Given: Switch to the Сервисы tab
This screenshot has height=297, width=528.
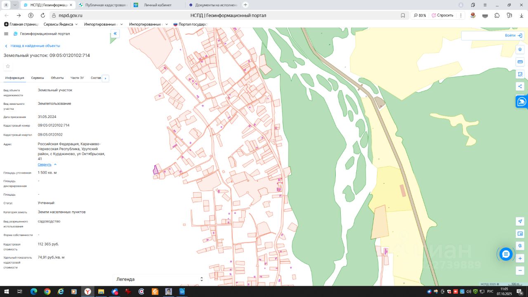Looking at the screenshot, I should pos(38,78).
